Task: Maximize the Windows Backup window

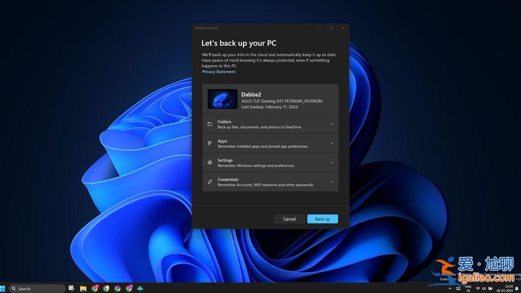Action: point(331,28)
